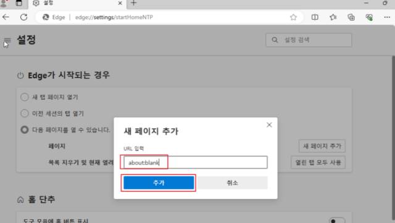
Task: Open browser essentials heart icon
Action: tap(369, 17)
